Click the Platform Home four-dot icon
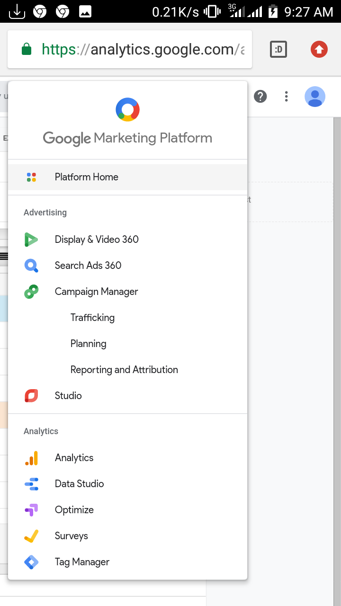Image resolution: width=341 pixels, height=606 pixels. [x=31, y=177]
